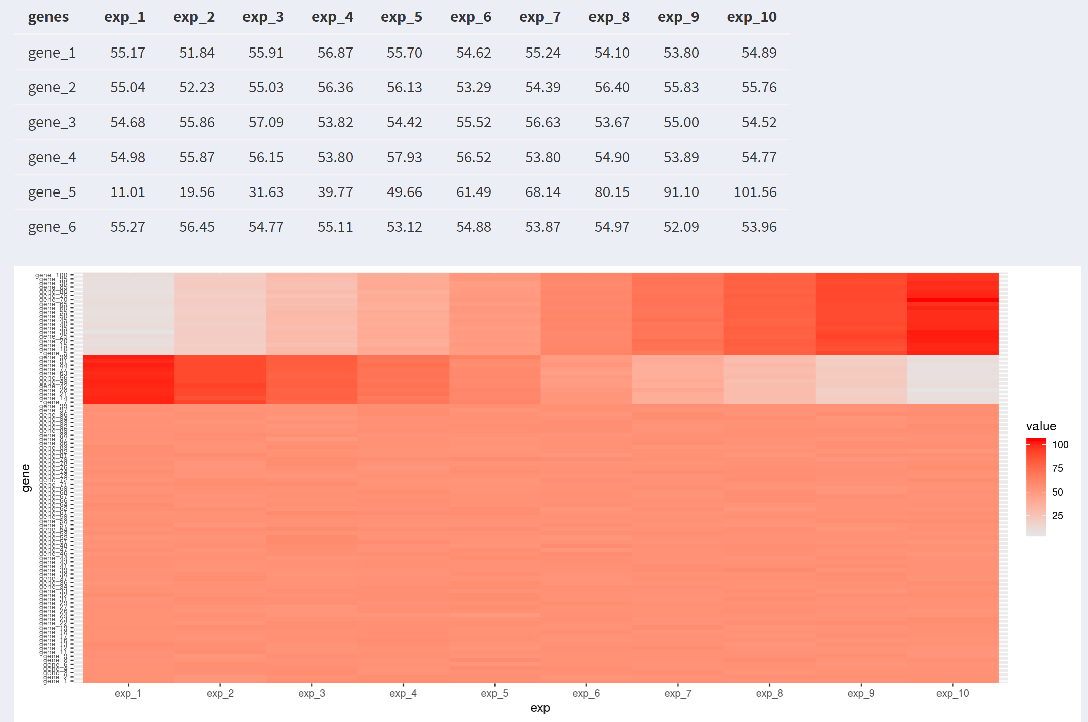Screen dimensions: 1088x722
Task: Click the 57.93 cell value
Action: [404, 157]
